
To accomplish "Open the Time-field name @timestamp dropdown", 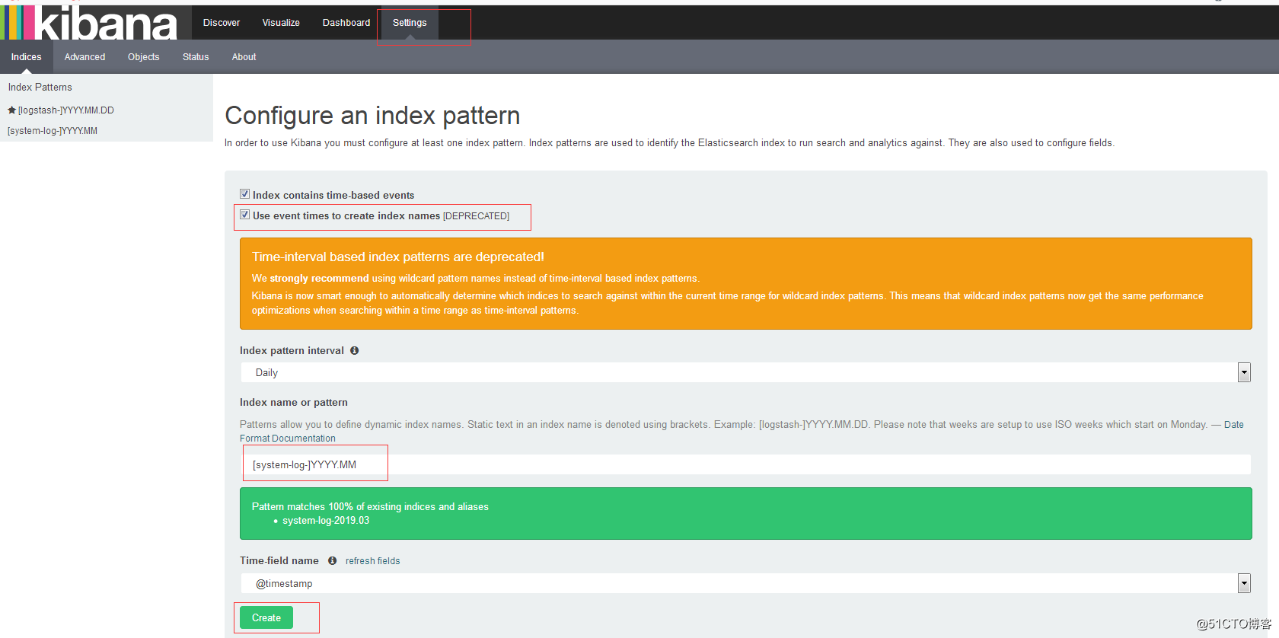I will click(x=745, y=583).
